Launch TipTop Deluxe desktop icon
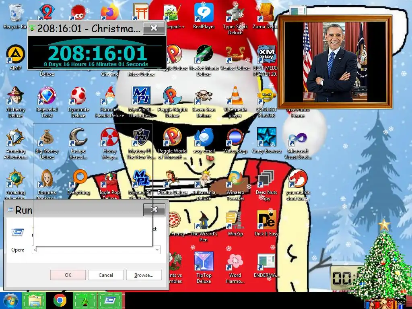This screenshot has height=309, width=412. tap(204, 268)
